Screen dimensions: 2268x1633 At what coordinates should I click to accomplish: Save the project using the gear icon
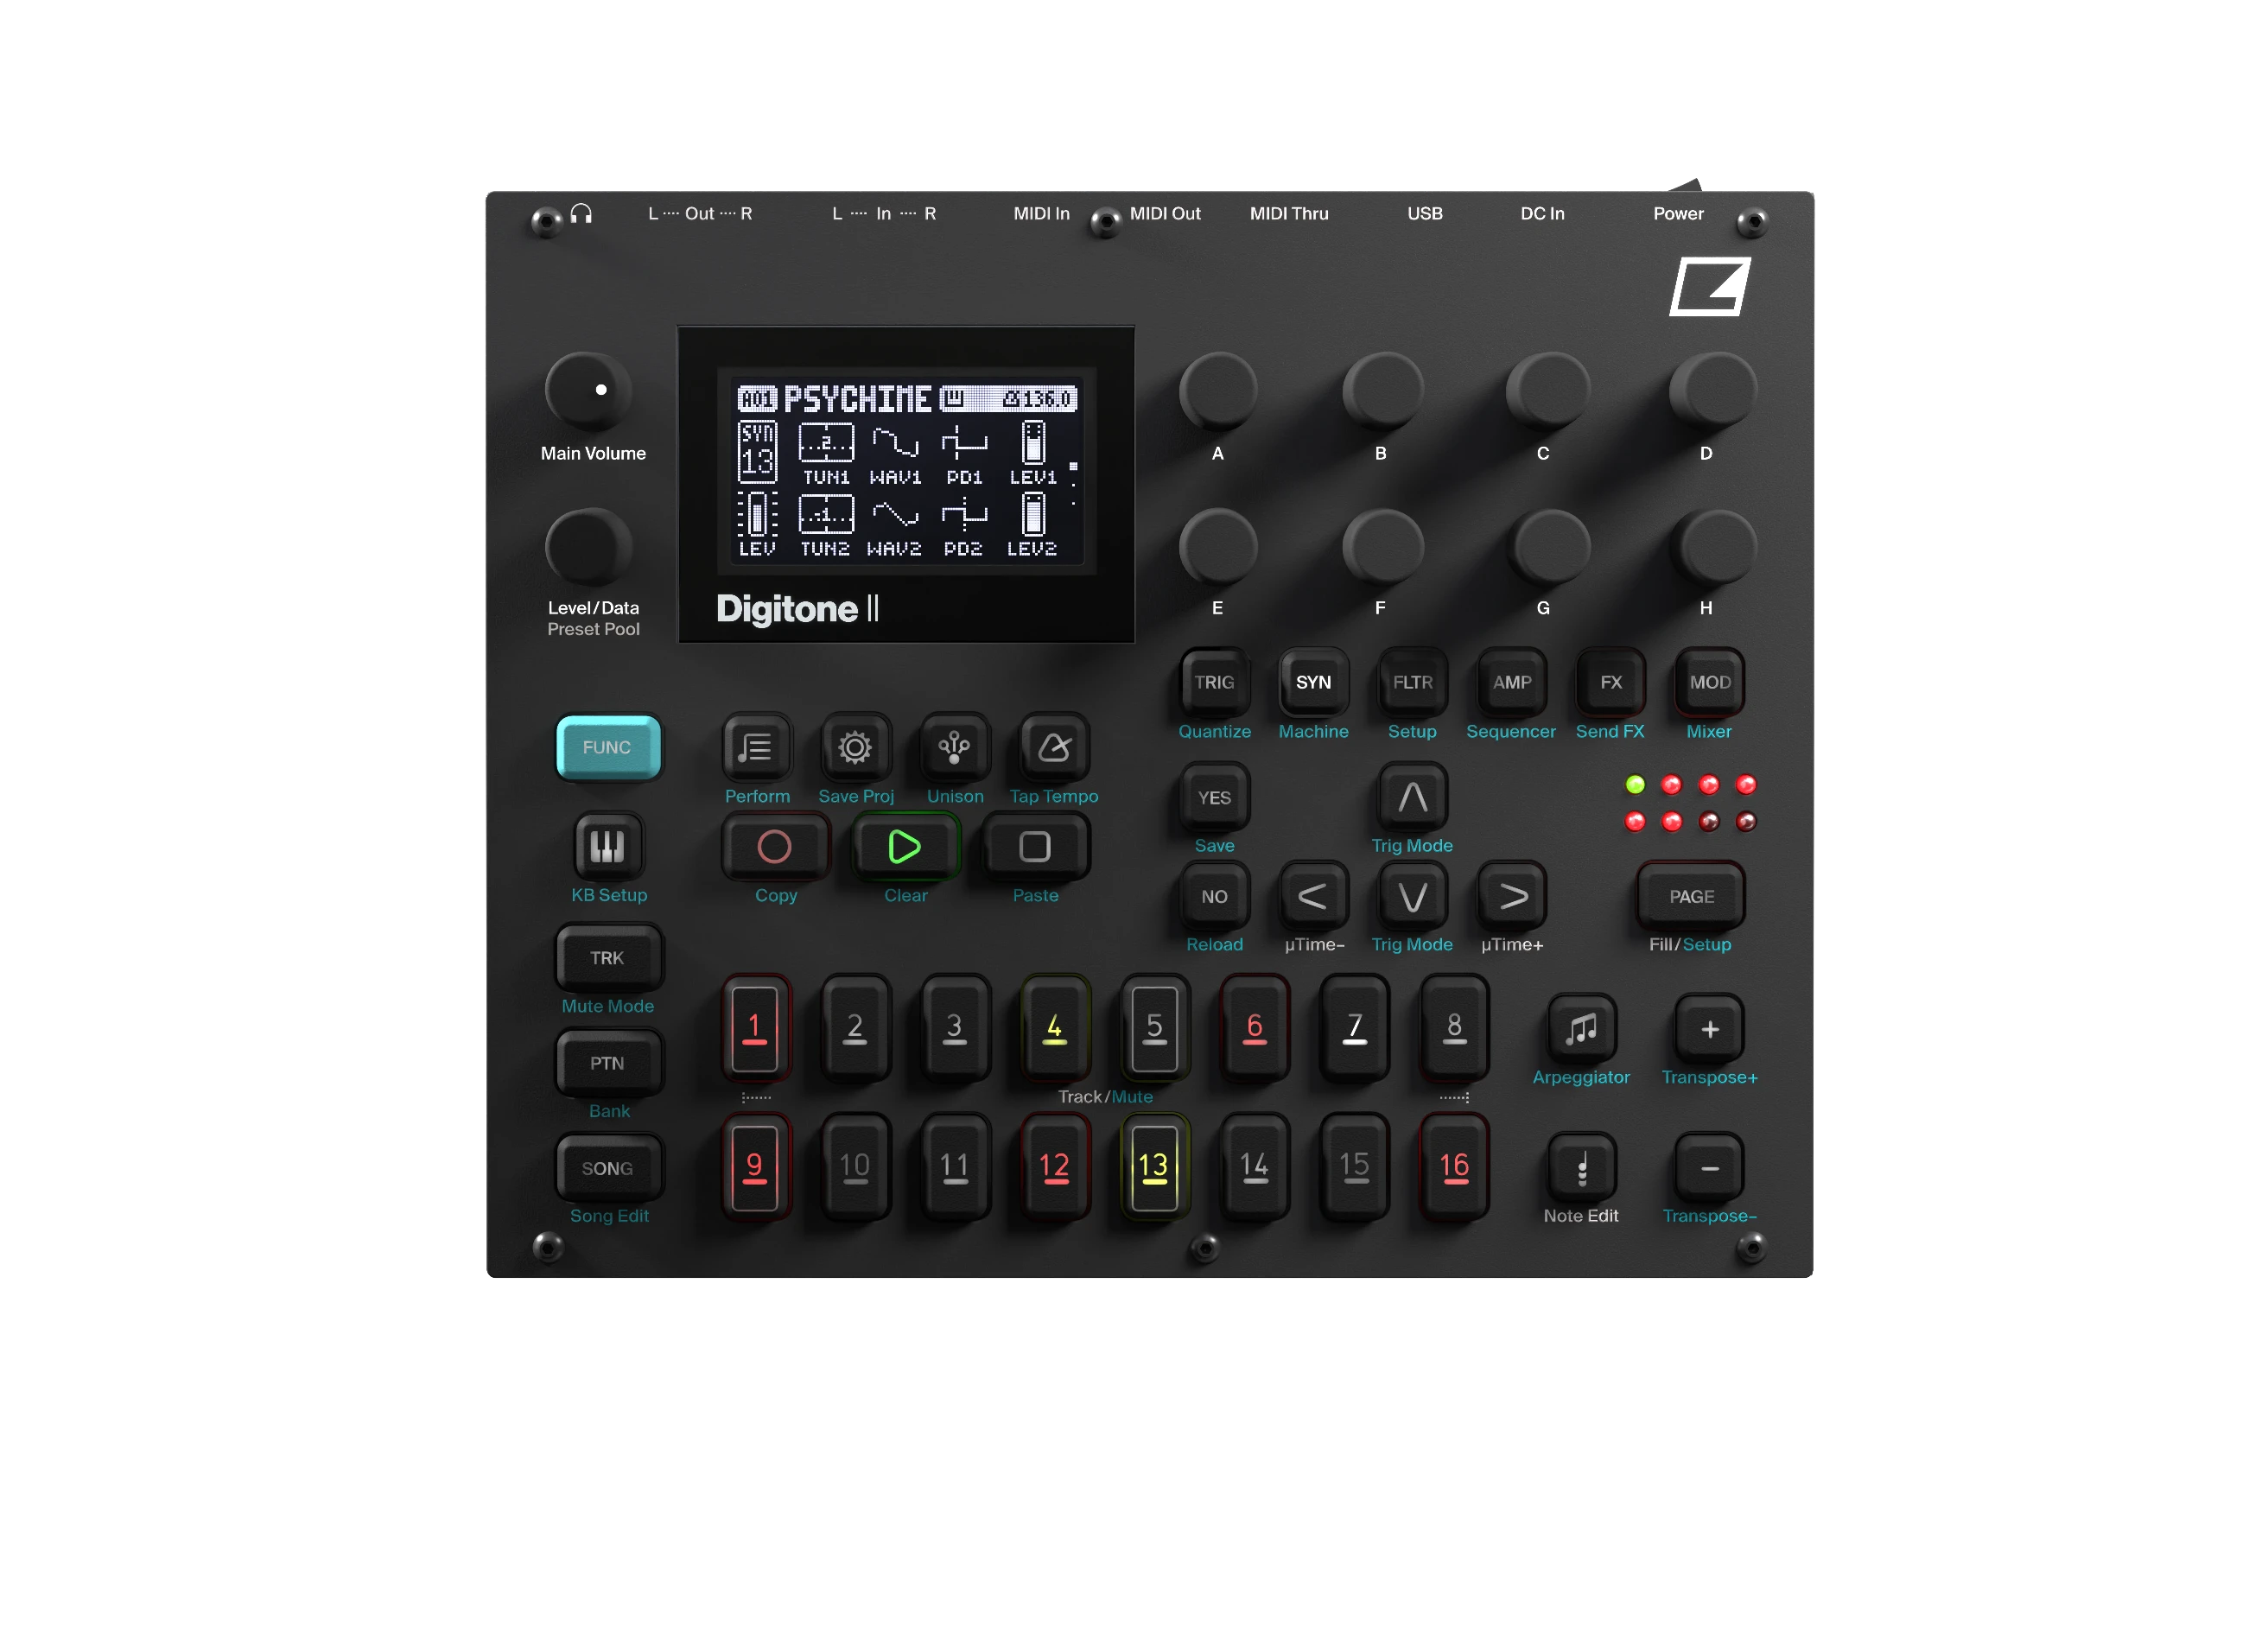855,747
